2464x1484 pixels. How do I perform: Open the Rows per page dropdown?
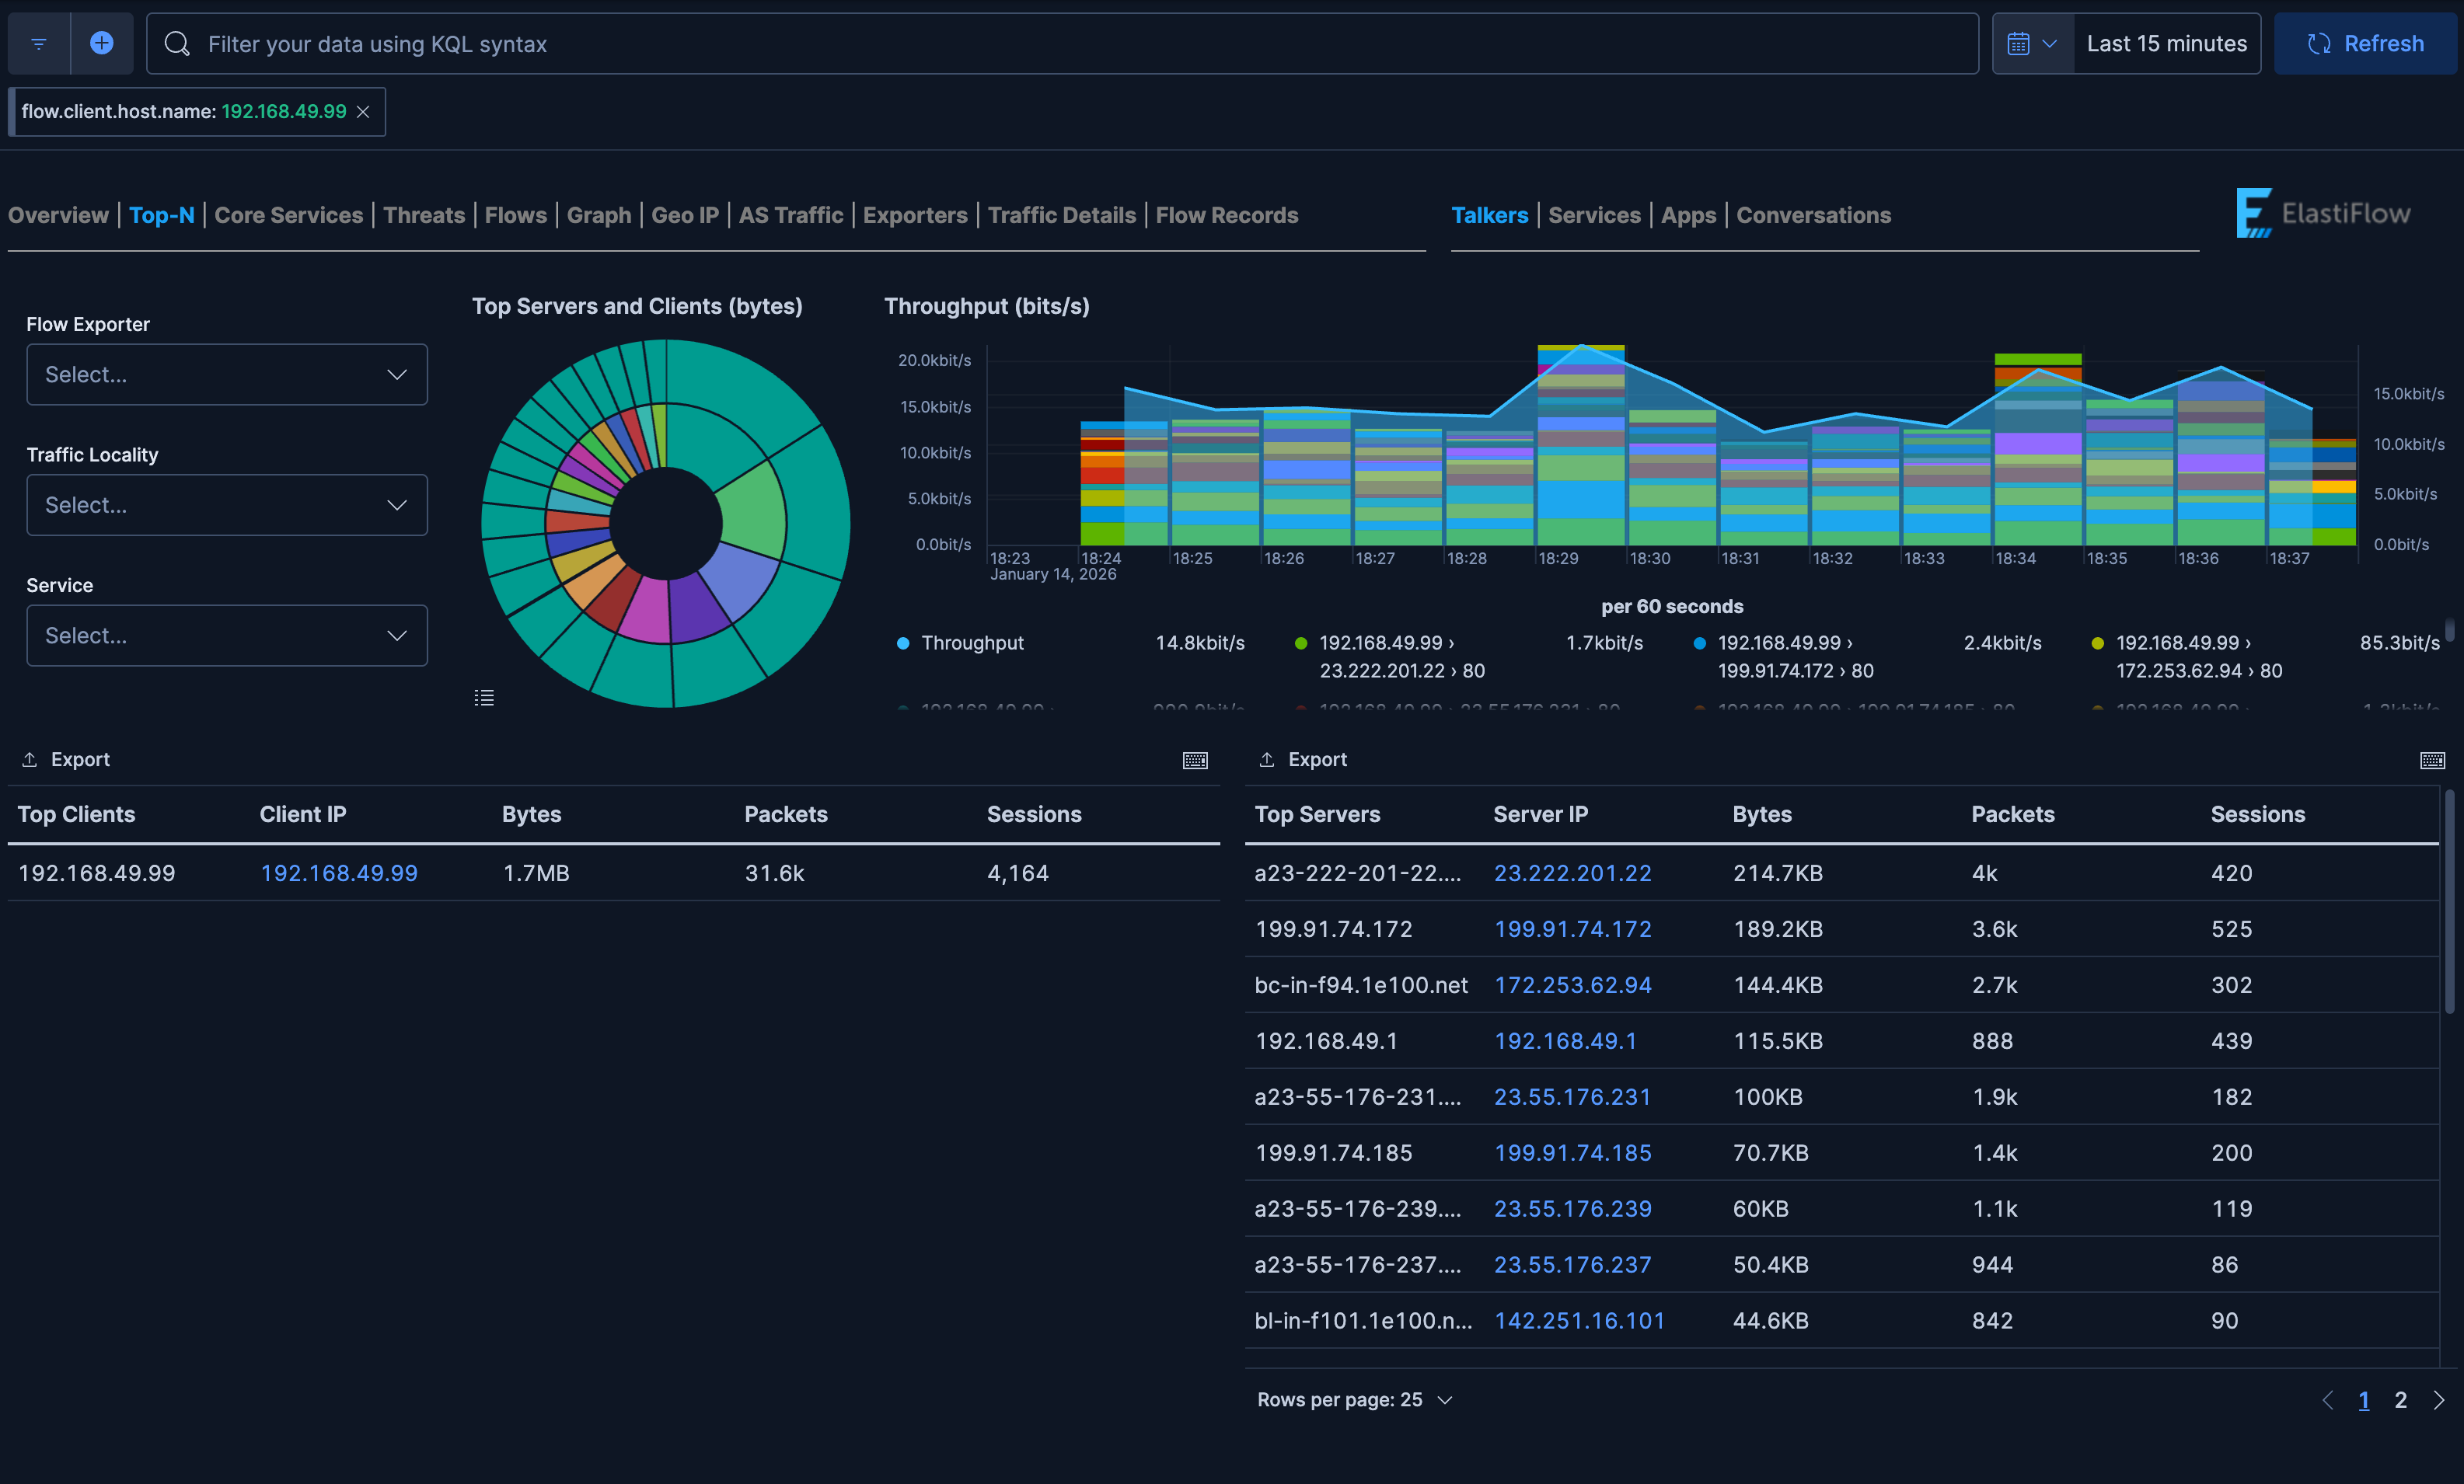pos(1355,1399)
